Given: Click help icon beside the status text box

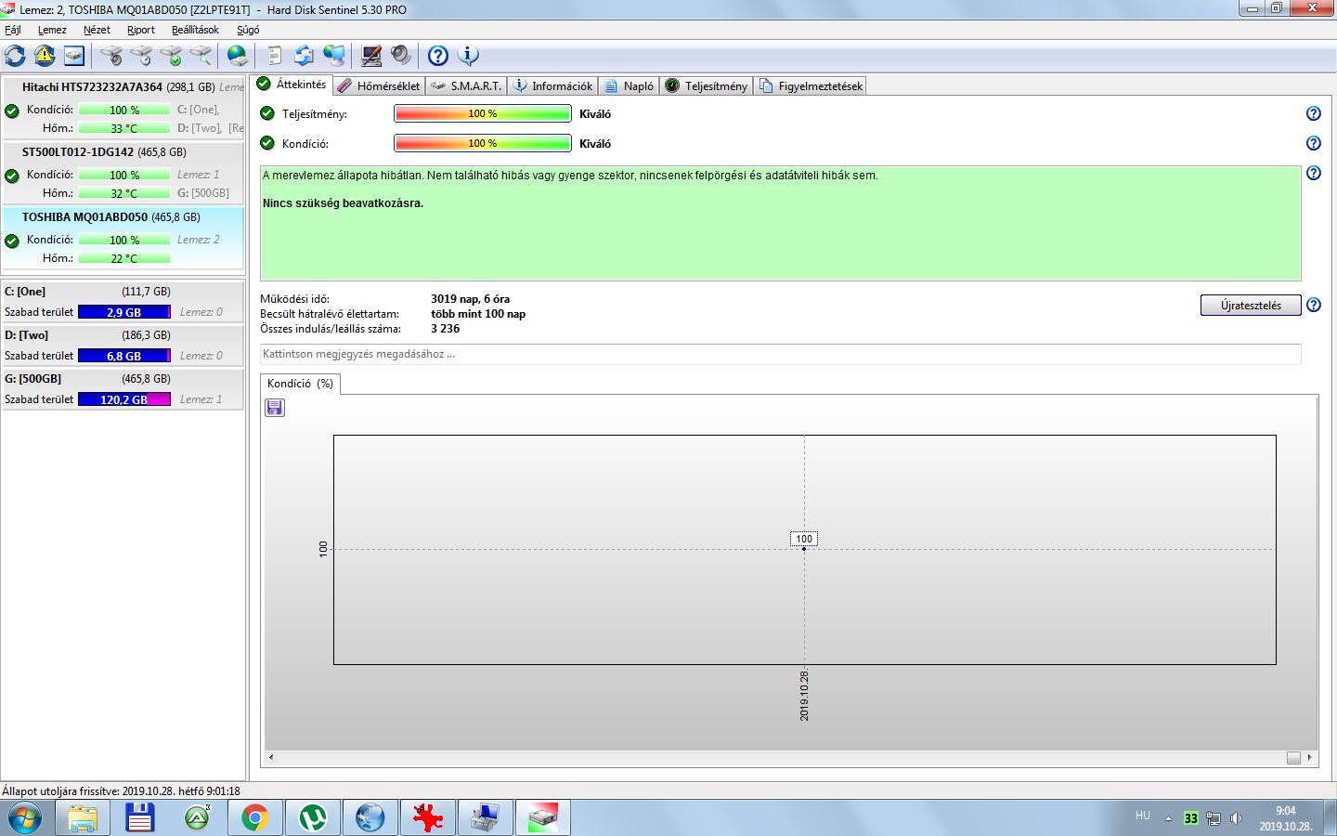Looking at the screenshot, I should (x=1313, y=173).
